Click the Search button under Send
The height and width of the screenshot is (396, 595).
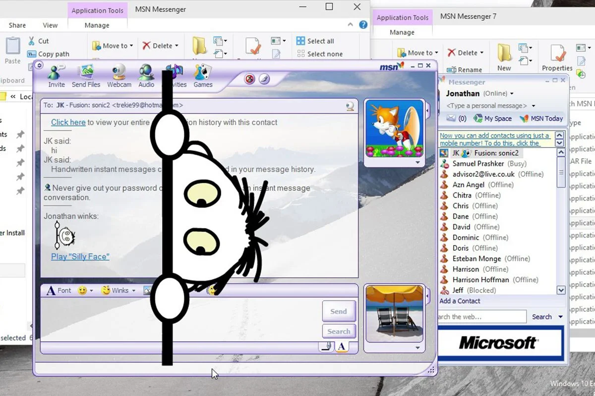click(339, 332)
